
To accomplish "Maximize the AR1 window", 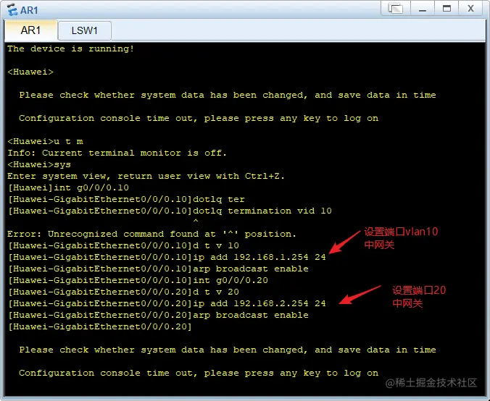I will click(x=447, y=9).
